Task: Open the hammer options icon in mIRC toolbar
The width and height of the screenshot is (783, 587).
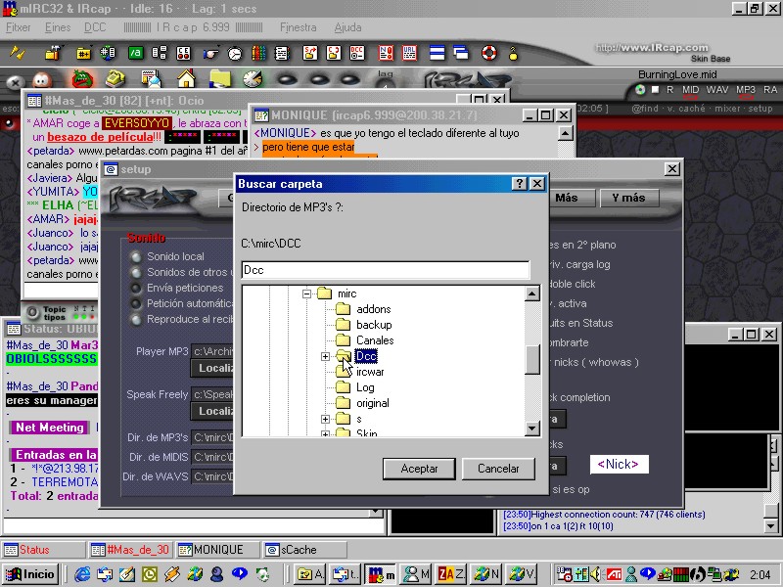Action: 53,53
